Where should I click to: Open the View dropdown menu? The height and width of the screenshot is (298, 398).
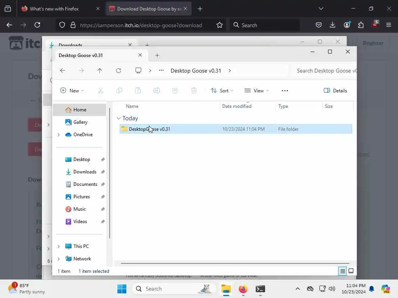pos(257,91)
